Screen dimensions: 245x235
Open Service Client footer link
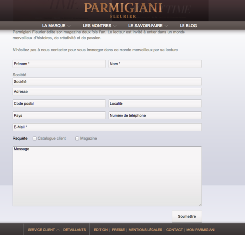41,230
